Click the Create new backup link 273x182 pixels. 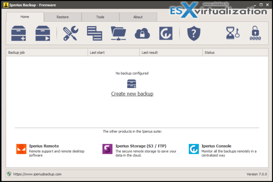pos(132,94)
